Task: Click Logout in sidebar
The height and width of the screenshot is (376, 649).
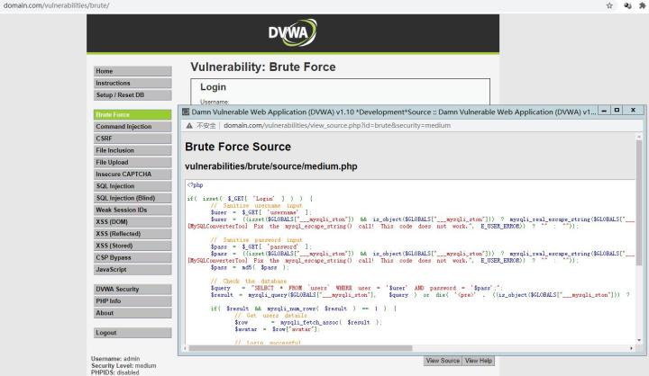Action: pyautogui.click(x=133, y=333)
